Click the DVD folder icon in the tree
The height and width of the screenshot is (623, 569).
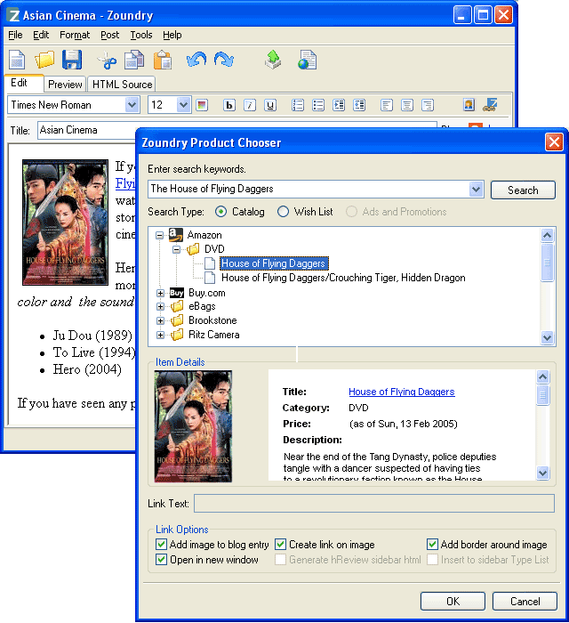pos(193,249)
